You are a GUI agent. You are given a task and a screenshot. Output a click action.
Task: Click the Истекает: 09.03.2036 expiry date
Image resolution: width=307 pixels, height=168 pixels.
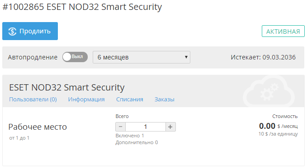point(263,57)
